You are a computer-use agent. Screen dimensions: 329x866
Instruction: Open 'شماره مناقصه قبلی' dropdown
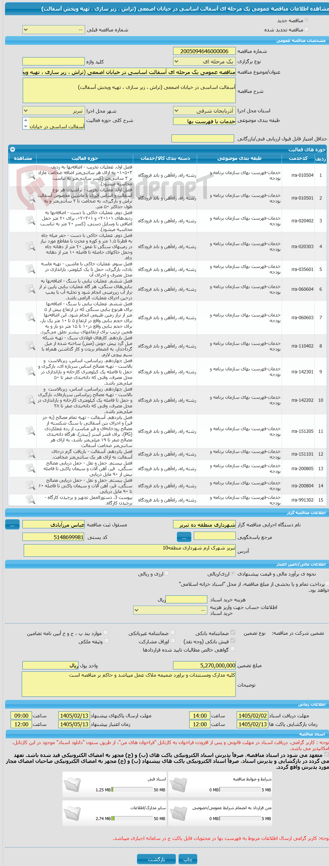pos(54,30)
